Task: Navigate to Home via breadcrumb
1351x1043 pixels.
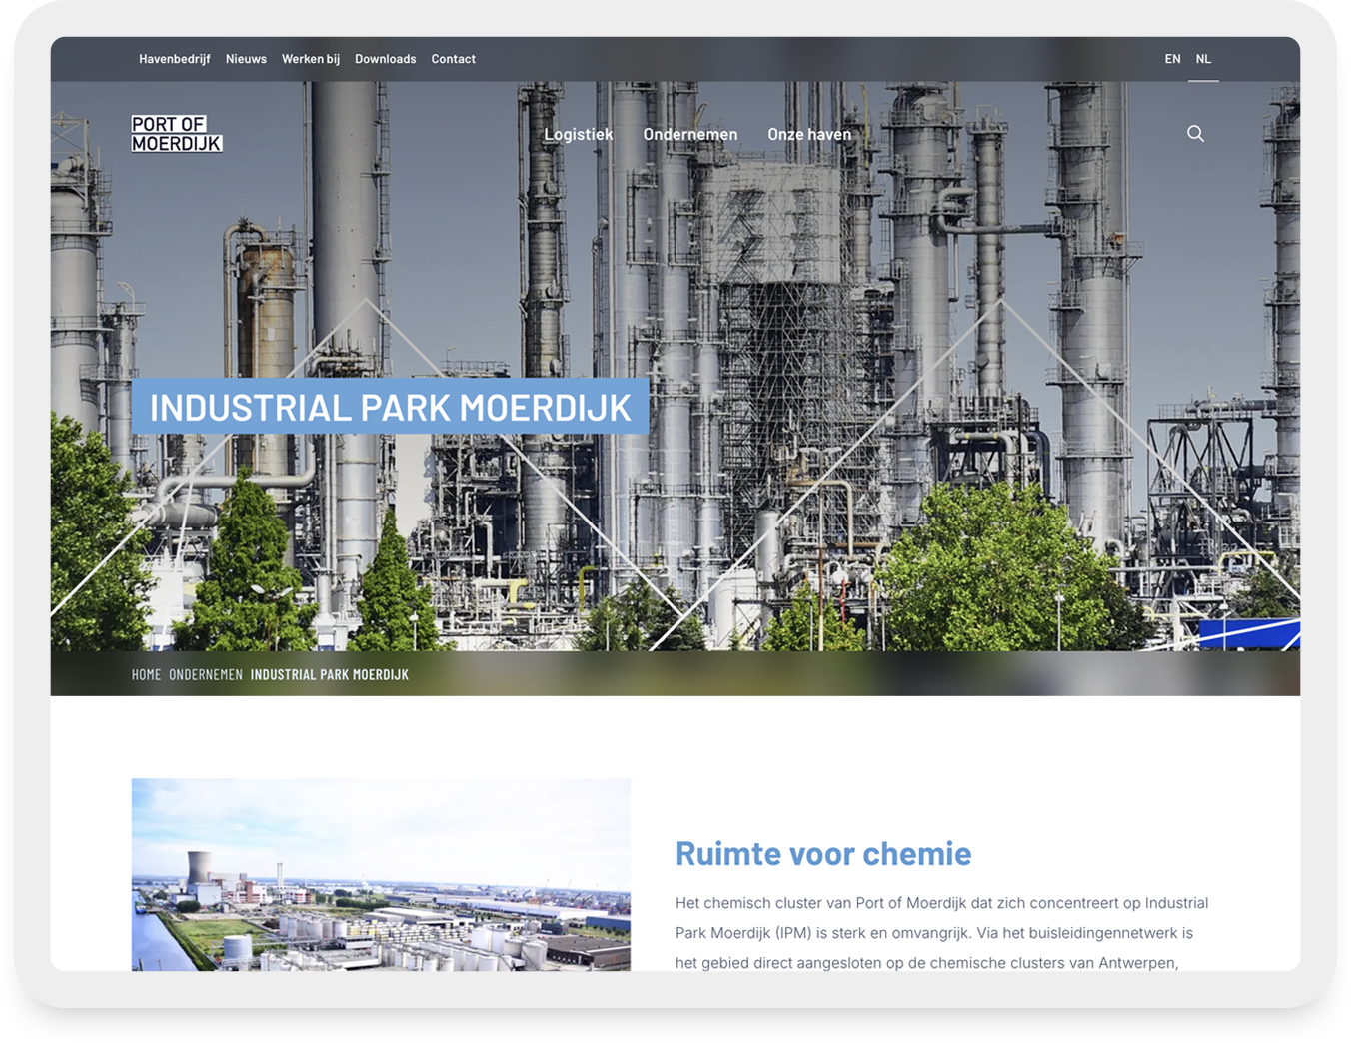Action: coord(146,675)
